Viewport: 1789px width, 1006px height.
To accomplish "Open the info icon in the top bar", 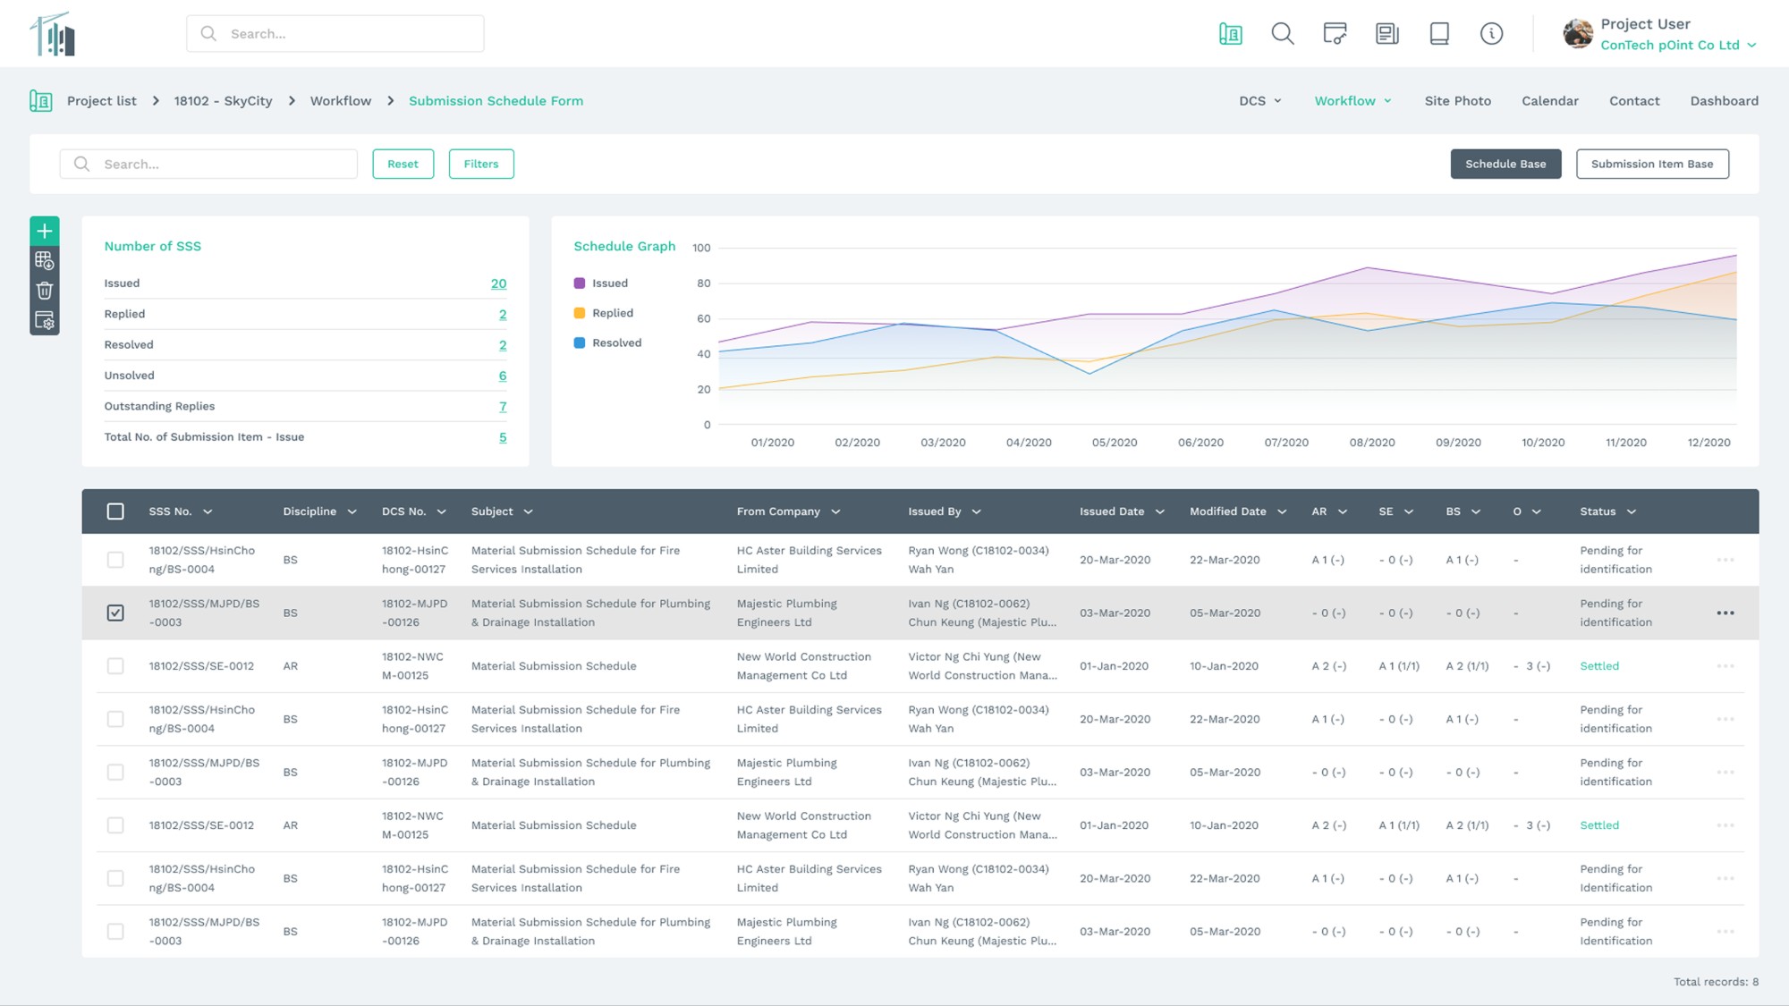I will coord(1491,33).
